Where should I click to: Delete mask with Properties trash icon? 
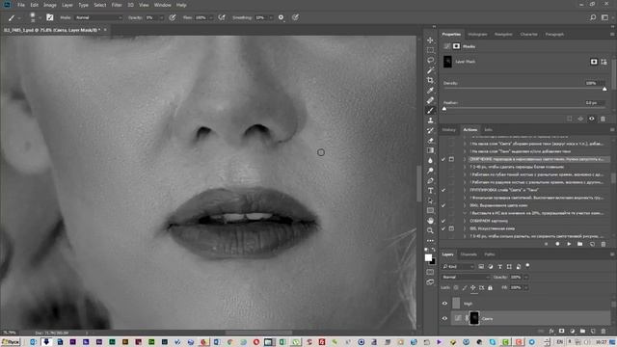pyautogui.click(x=603, y=119)
